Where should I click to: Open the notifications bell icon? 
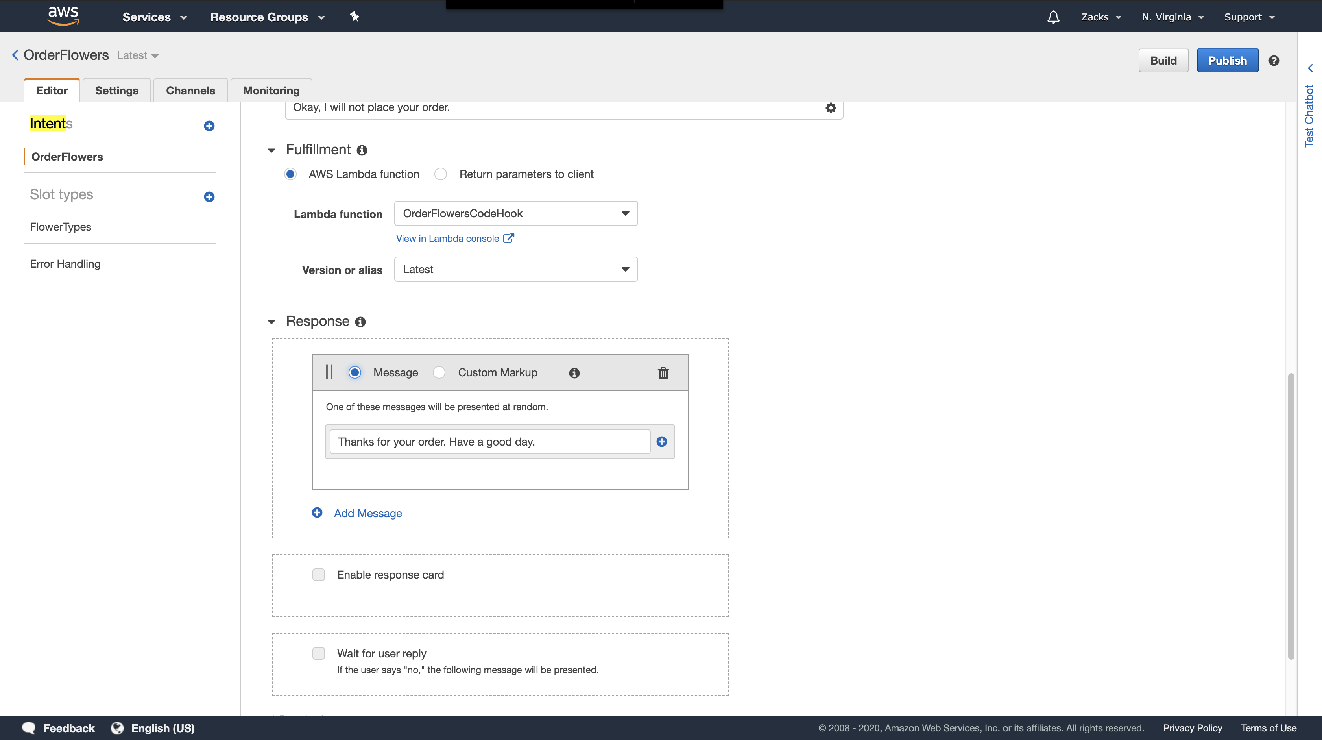tap(1053, 17)
